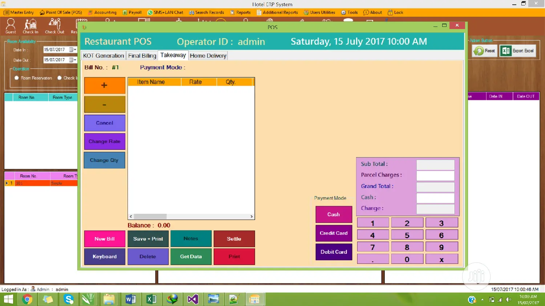Open the Check Out toolbar icon

click(x=54, y=26)
